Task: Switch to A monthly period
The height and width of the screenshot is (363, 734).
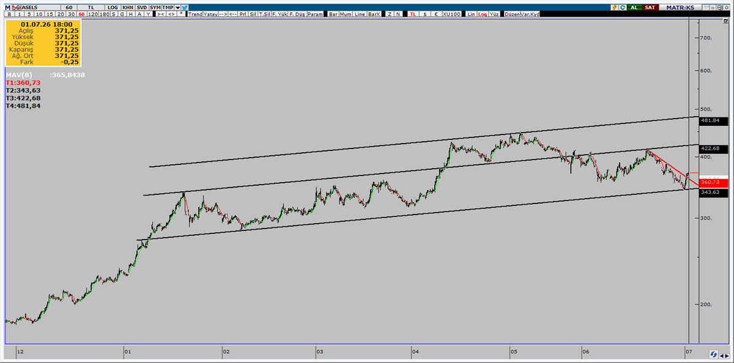Action: (139, 14)
